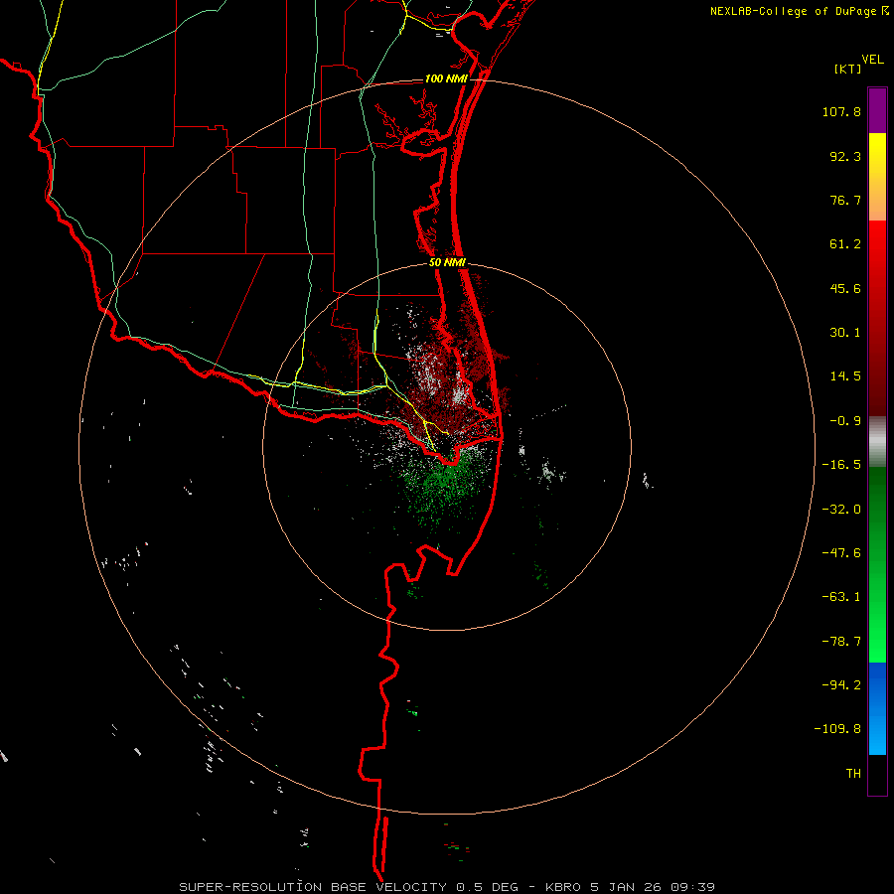Select the 45.6 scale label

click(x=845, y=288)
